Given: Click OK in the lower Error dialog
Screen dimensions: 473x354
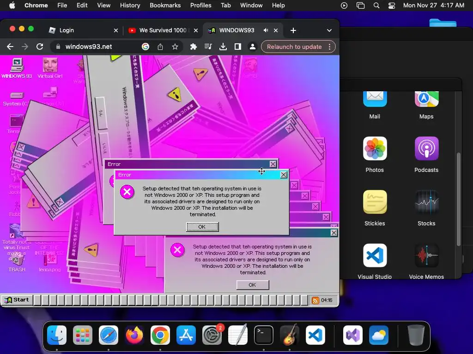Looking at the screenshot, I should (253, 285).
